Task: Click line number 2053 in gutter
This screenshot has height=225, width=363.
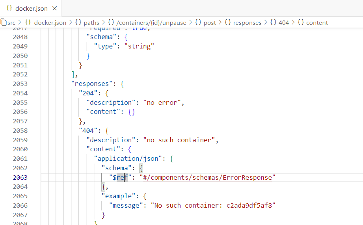Action: coord(20,84)
